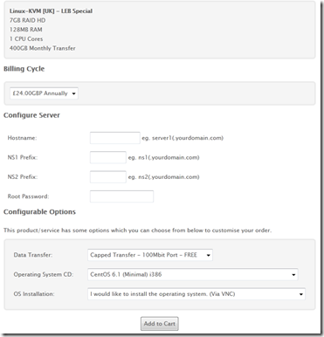Click the 'Operating System CD:' label
The width and height of the screenshot is (324, 337).
43,274
